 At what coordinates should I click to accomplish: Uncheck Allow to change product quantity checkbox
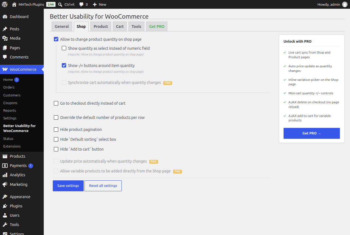(x=56, y=39)
